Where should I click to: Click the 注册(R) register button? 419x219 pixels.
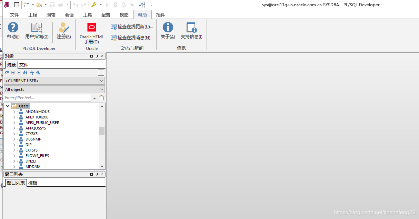64,31
